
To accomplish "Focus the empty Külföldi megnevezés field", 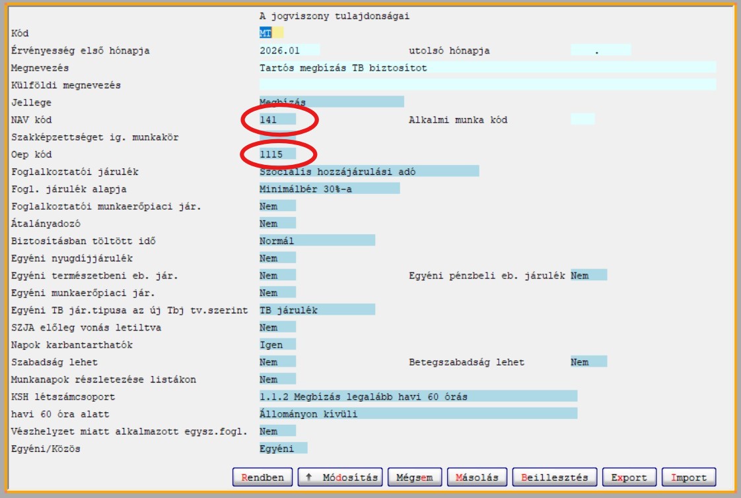I will (x=487, y=84).
